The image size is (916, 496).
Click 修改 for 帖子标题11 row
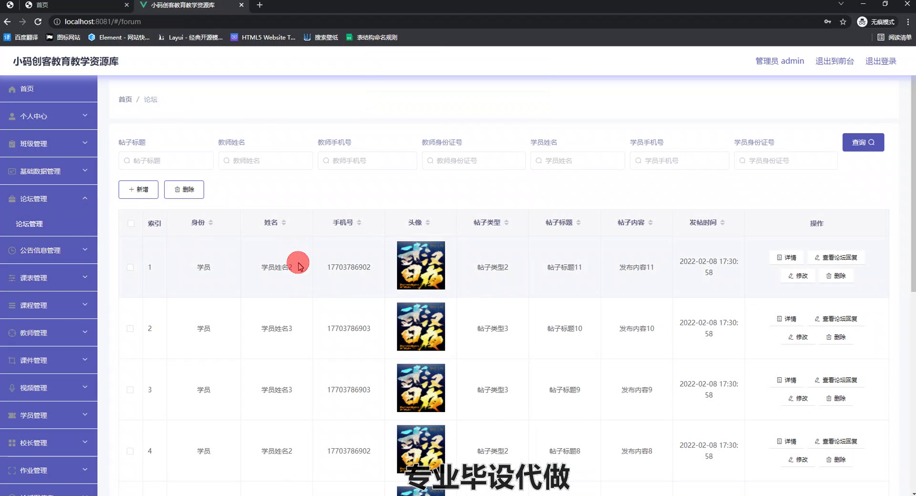click(x=798, y=276)
